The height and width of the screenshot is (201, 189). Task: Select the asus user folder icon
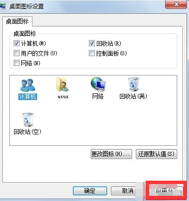[x=63, y=84]
